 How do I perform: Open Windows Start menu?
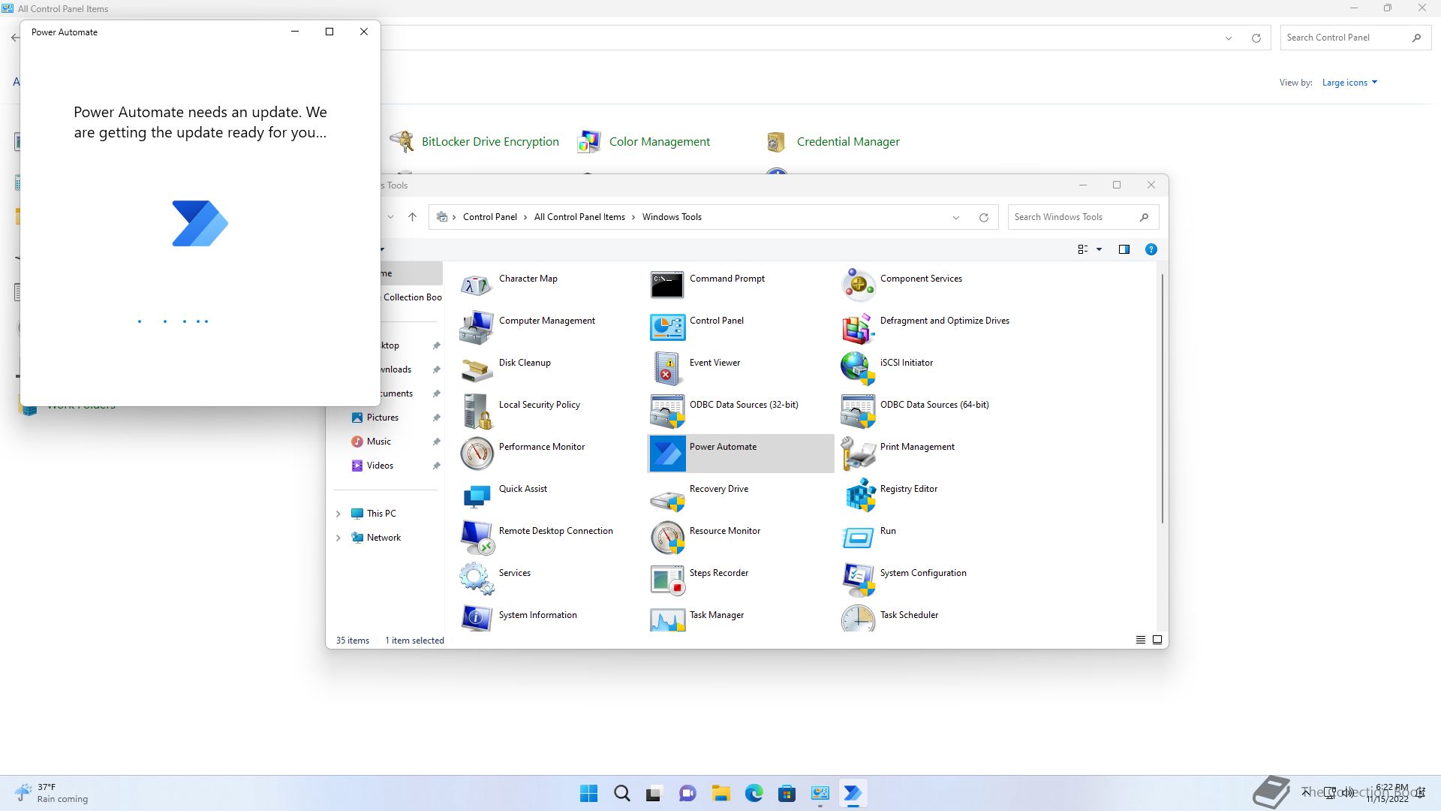coord(589,793)
